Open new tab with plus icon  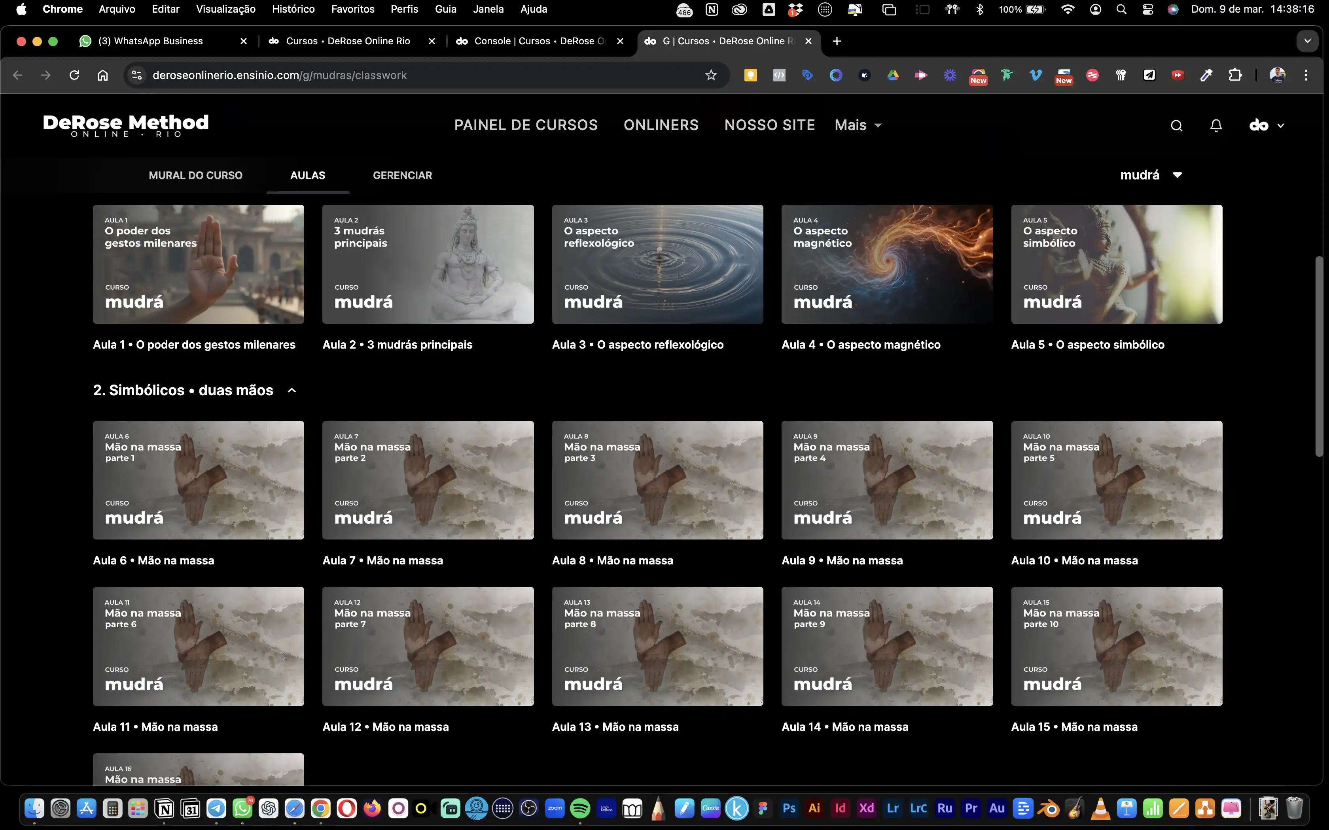[x=837, y=41]
